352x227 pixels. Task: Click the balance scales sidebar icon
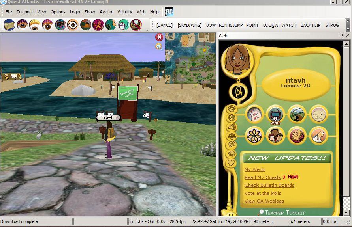[x=232, y=136]
